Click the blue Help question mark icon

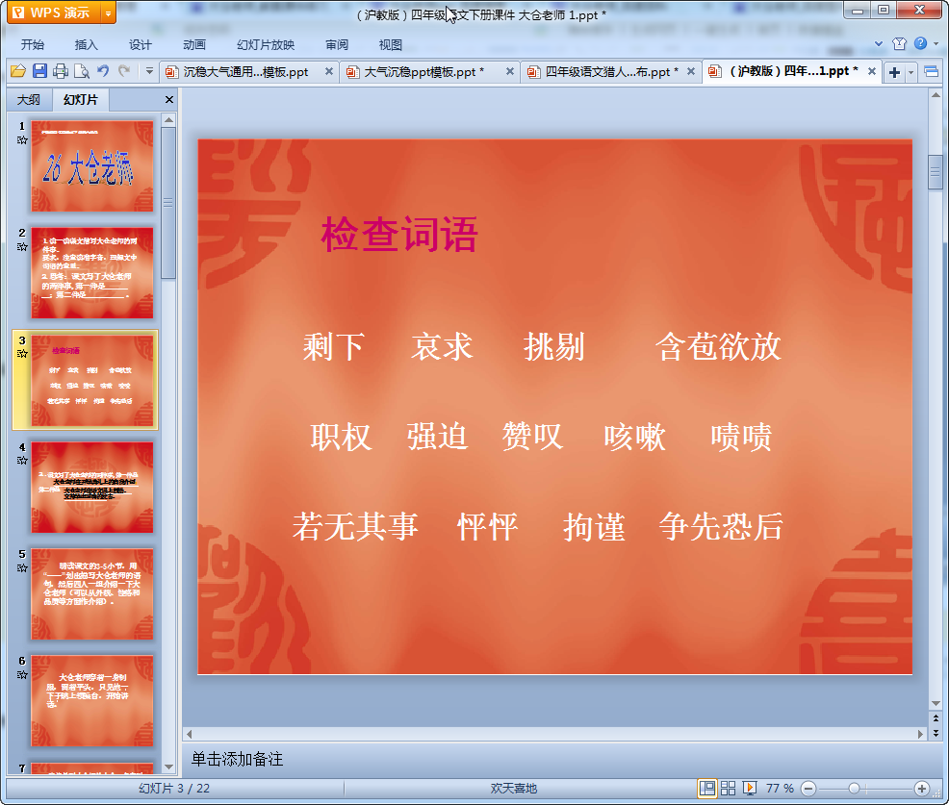pyautogui.click(x=921, y=44)
